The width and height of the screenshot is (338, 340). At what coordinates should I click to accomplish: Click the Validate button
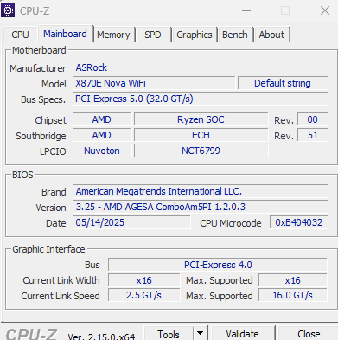coord(242,333)
